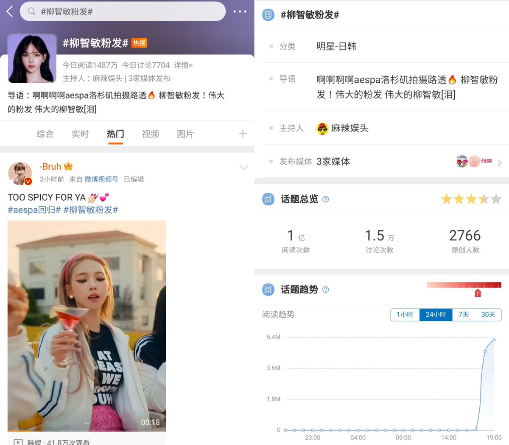509x445 pixels.
Task: Click the video play icon beside 韩娱
Action: pos(18,442)
